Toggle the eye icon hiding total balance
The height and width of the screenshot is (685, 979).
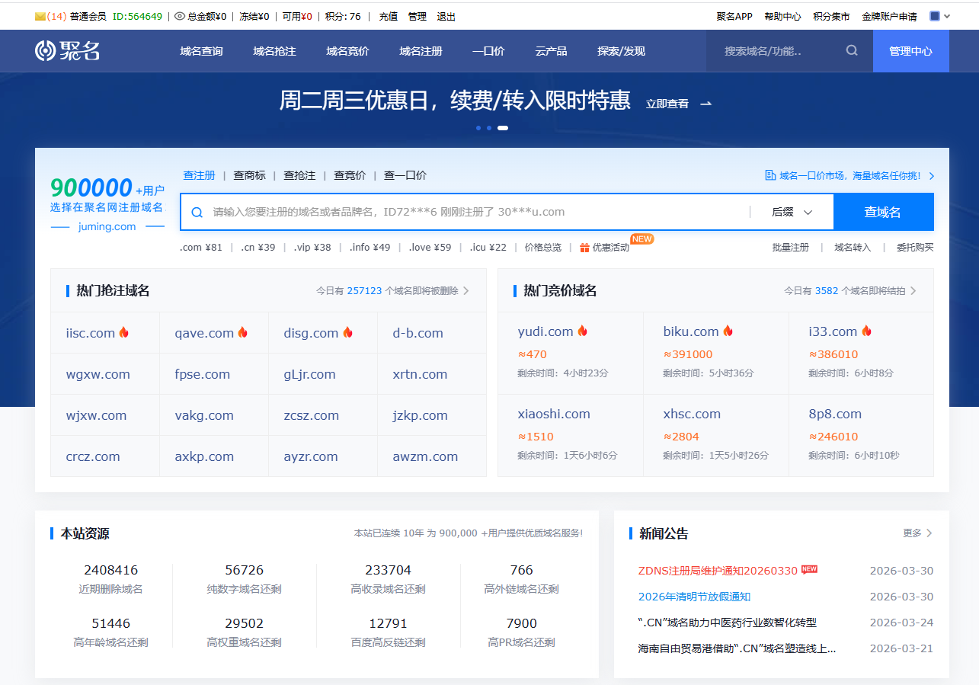[180, 16]
